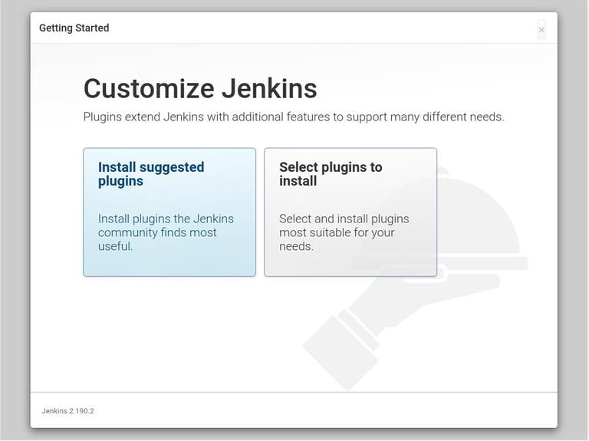Click the "Select plugins to install" bold title
Image resolution: width=589 pixels, height=441 pixels.
(x=331, y=174)
